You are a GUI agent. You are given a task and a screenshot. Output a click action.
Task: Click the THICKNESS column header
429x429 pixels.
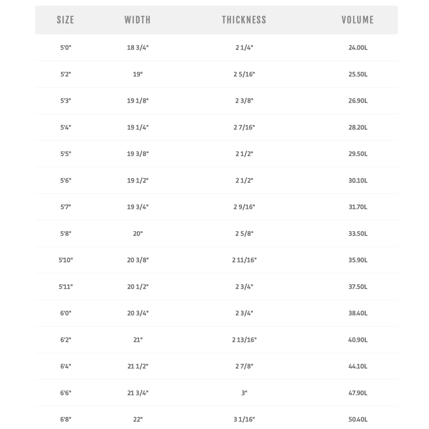click(x=244, y=20)
